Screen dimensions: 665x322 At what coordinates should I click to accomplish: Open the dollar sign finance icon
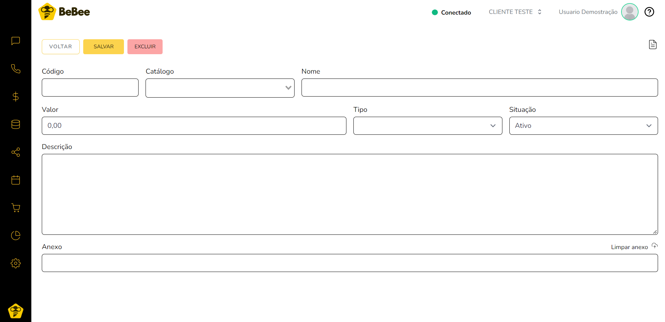click(16, 97)
